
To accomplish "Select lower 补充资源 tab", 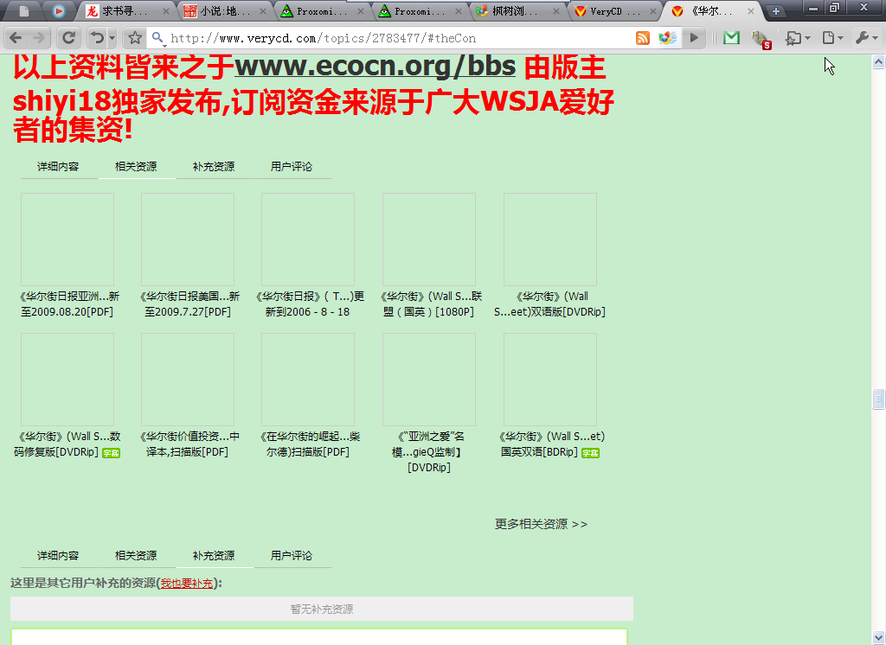I will (x=214, y=556).
